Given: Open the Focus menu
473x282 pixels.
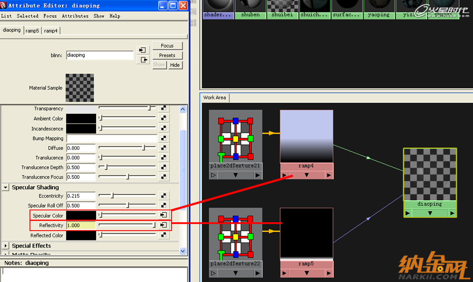Looking at the screenshot, I should (x=50, y=16).
